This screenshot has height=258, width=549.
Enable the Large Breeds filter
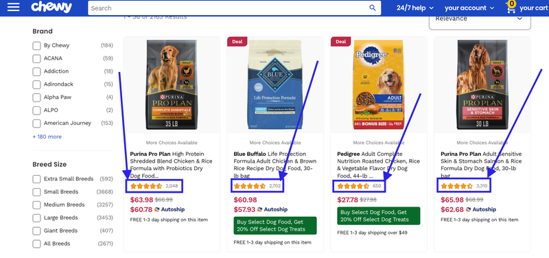(x=36, y=218)
